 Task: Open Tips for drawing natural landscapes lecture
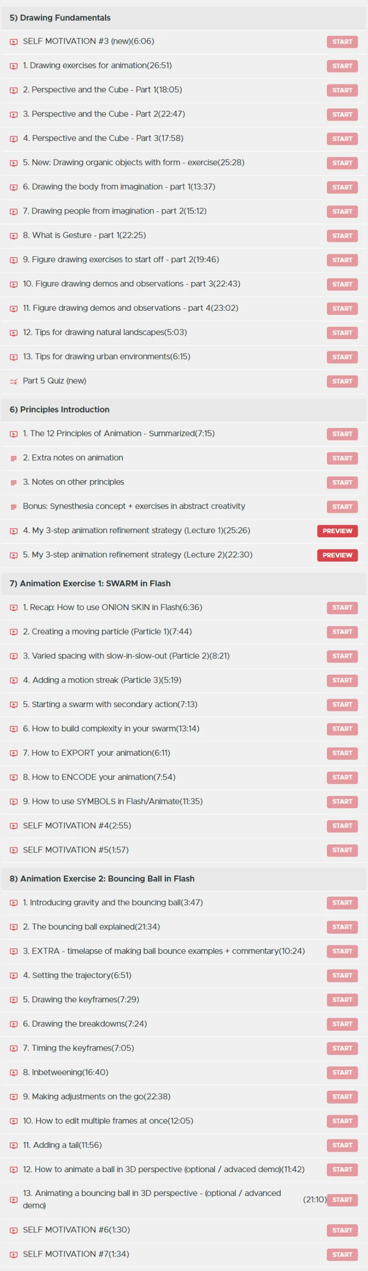tap(105, 333)
